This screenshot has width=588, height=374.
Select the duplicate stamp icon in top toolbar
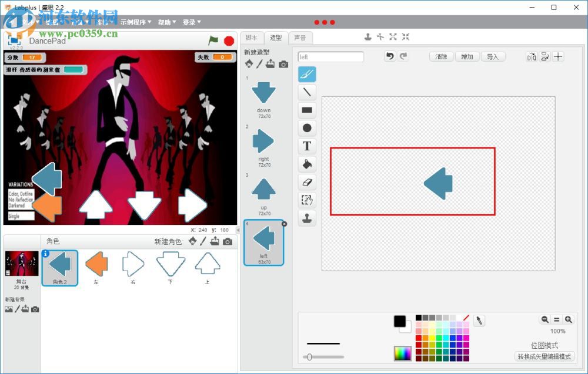click(368, 36)
